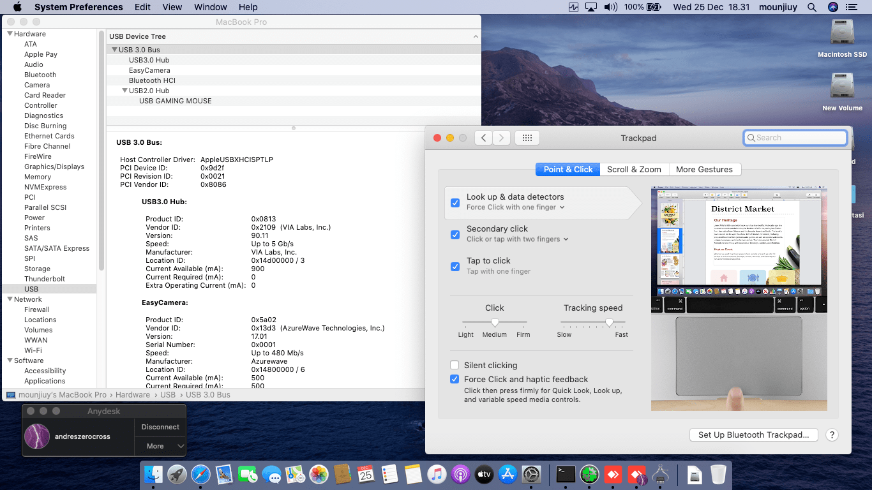Open Podcasts from the Dock
872x490 pixels.
click(460, 474)
